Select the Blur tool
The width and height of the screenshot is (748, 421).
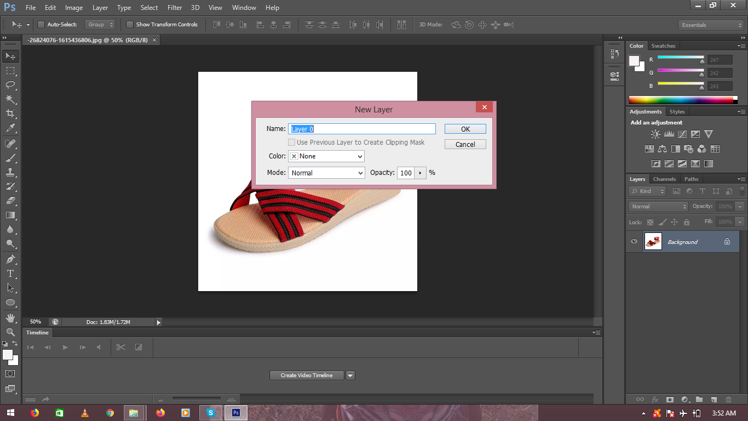tap(10, 229)
